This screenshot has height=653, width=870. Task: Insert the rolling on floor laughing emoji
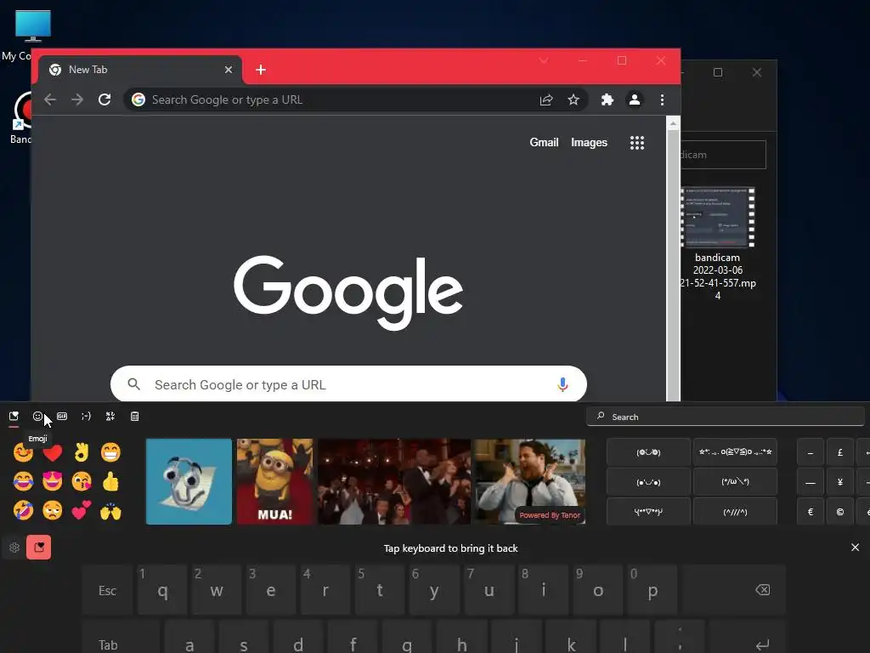(x=23, y=510)
